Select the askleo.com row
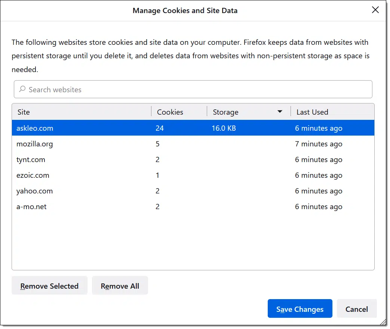This screenshot has height=329, width=390. click(x=193, y=128)
